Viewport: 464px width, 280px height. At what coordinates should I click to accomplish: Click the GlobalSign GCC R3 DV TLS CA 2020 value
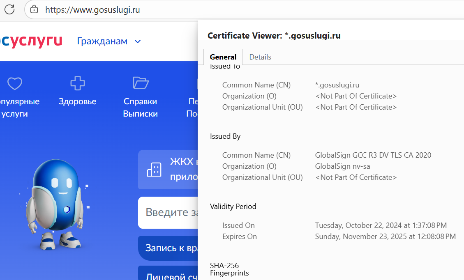tap(373, 155)
